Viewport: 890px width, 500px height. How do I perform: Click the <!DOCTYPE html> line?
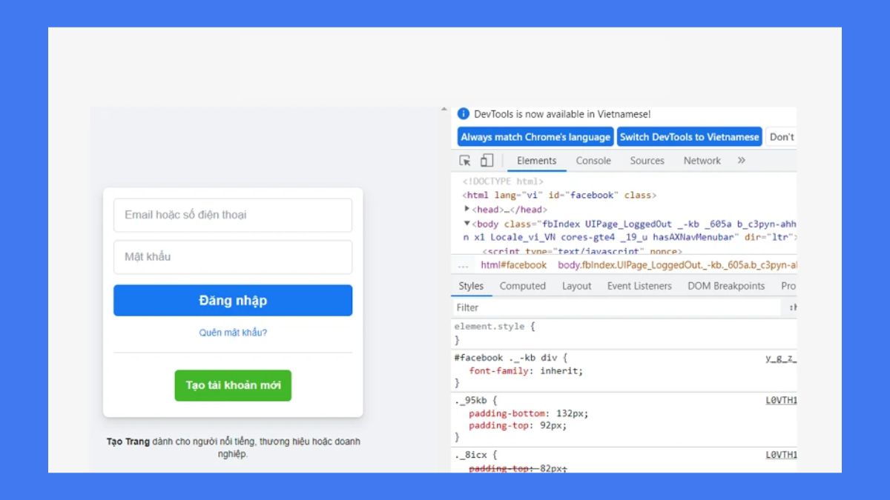pos(503,181)
